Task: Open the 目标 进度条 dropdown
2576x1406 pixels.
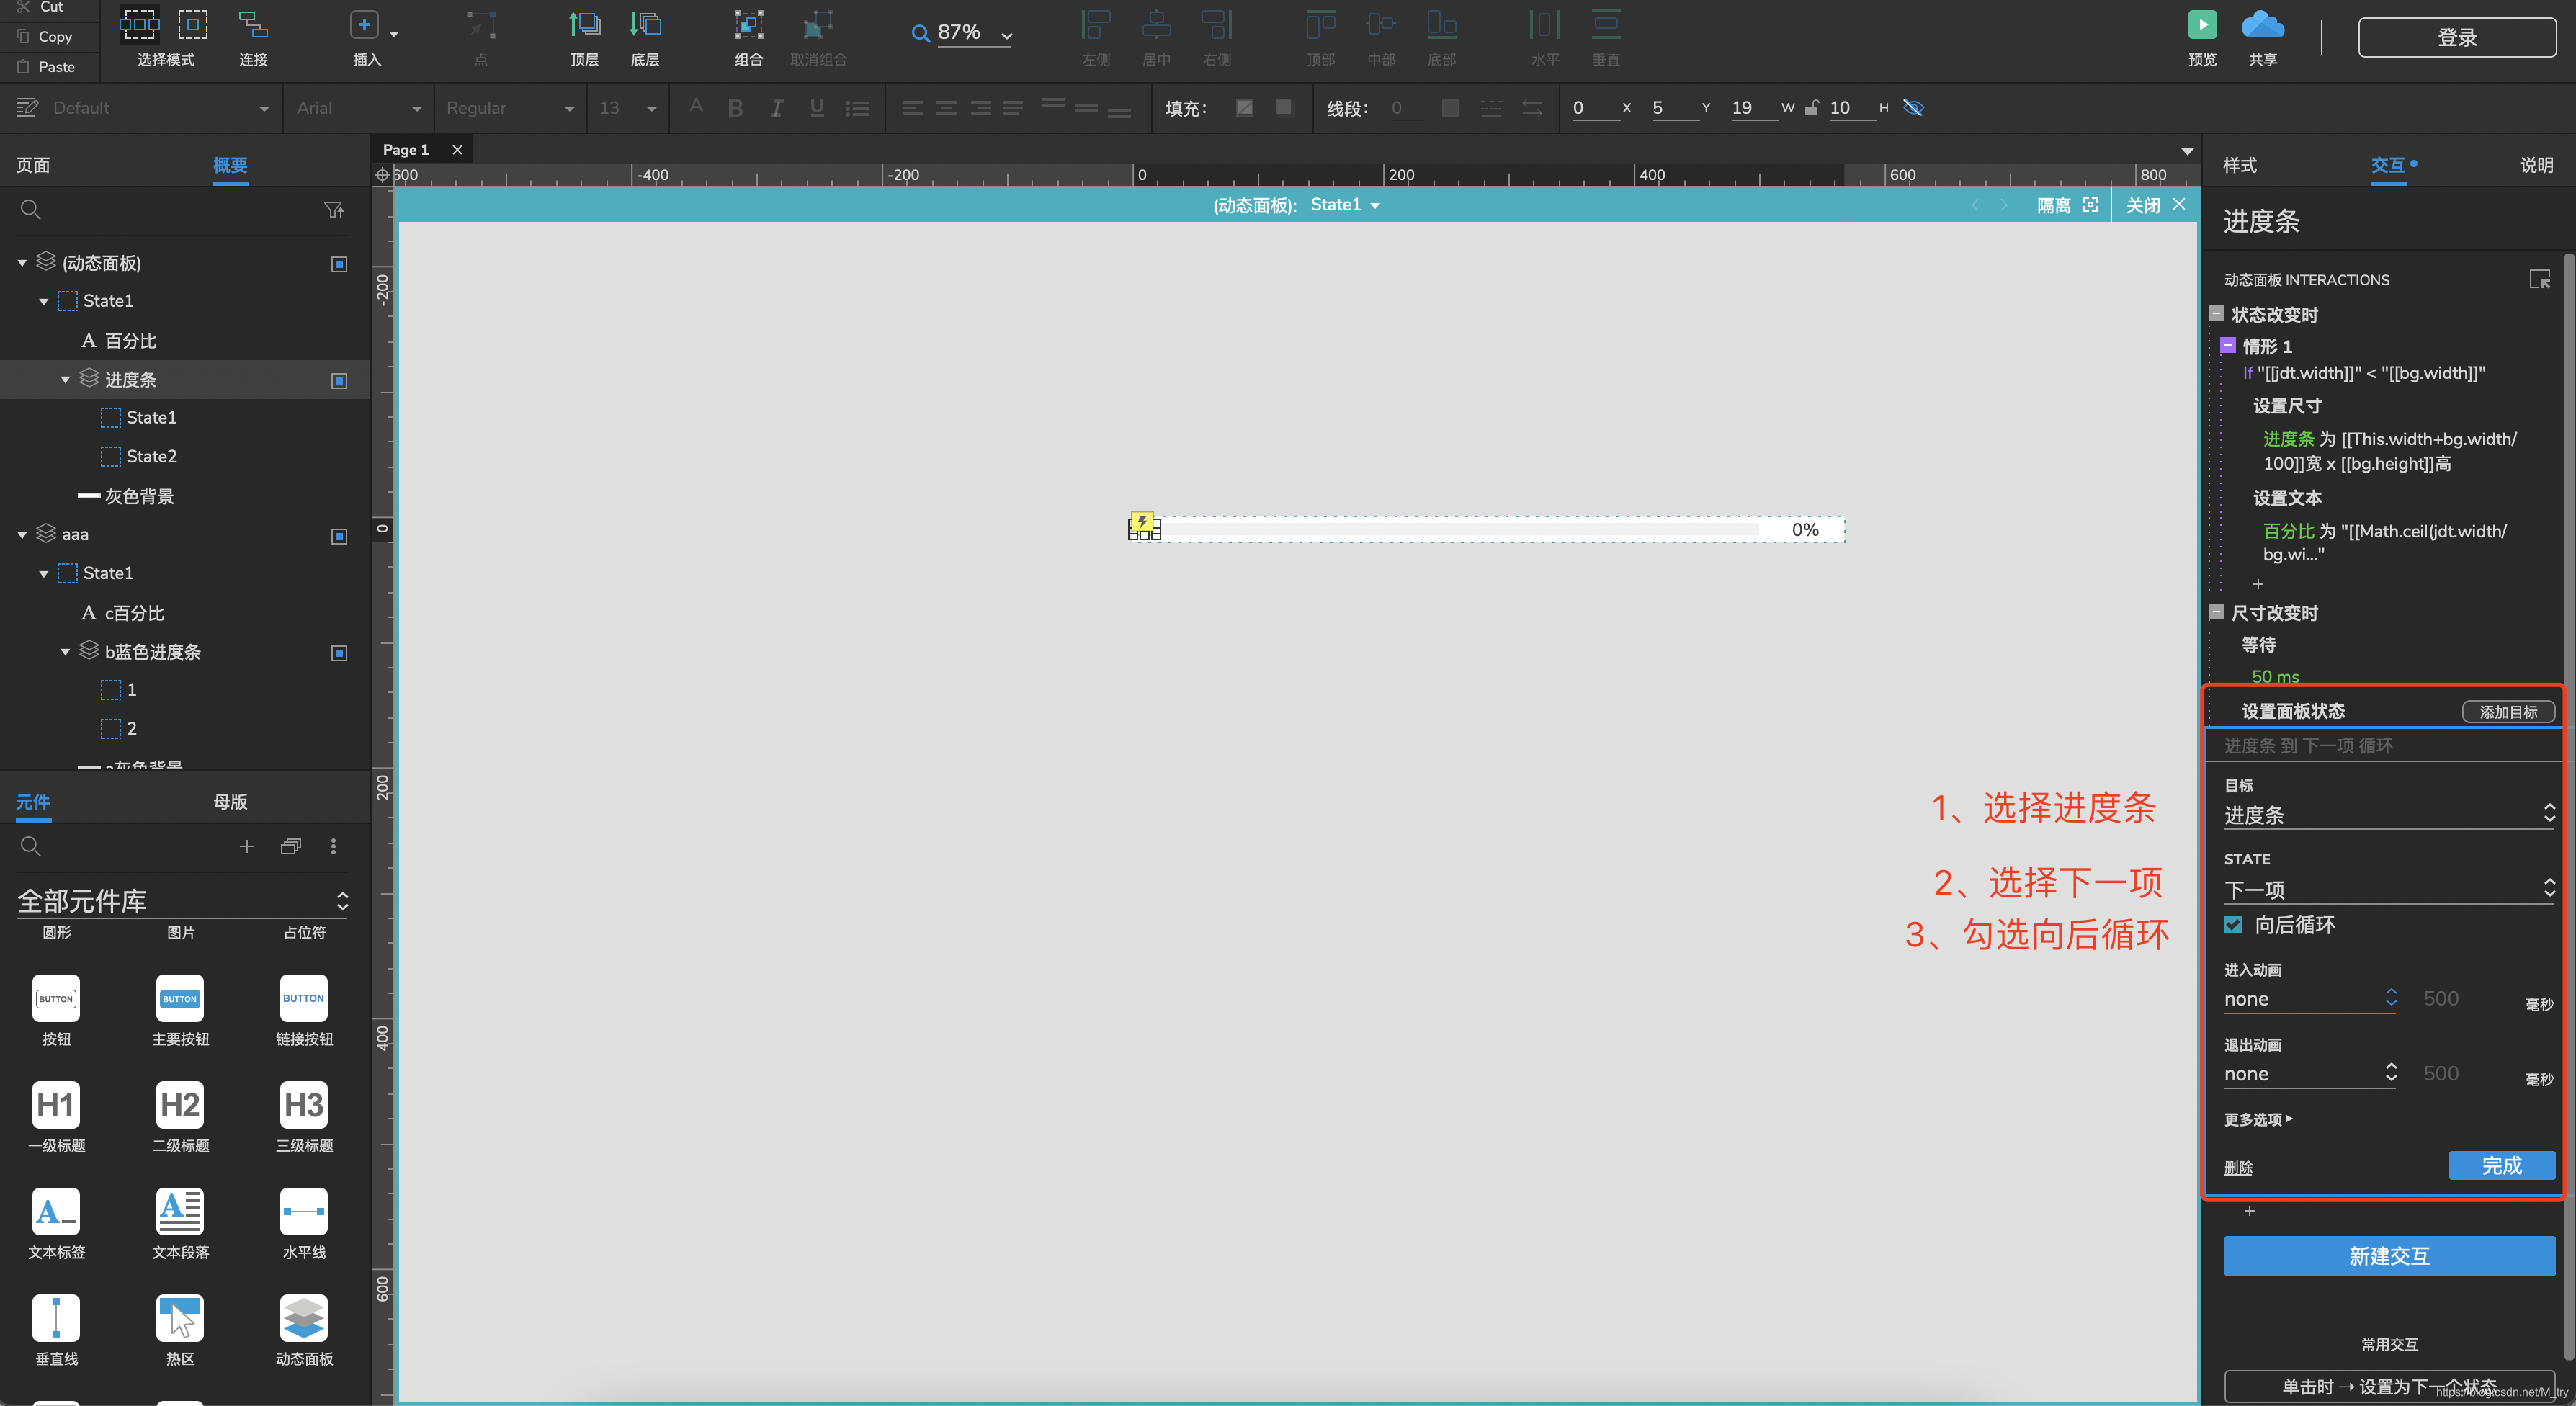Action: [x=2389, y=815]
